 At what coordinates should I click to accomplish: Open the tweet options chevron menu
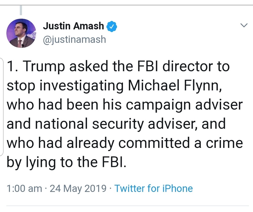click(x=244, y=25)
